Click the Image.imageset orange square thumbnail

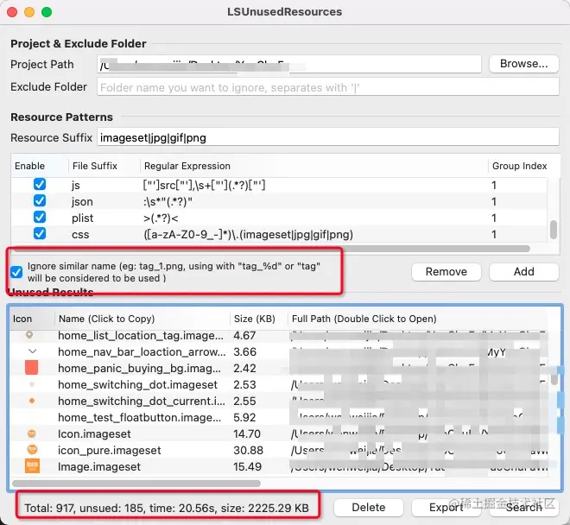click(32, 465)
